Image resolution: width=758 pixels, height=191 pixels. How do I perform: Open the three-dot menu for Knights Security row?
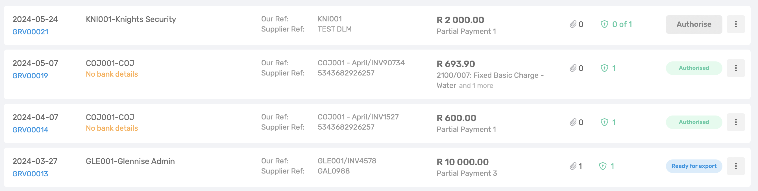point(736,24)
